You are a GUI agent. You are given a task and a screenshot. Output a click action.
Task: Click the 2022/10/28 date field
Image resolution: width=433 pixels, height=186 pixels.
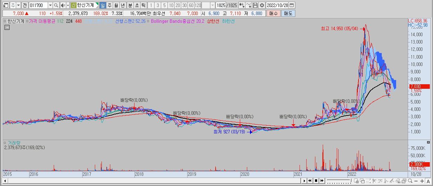(277, 5)
